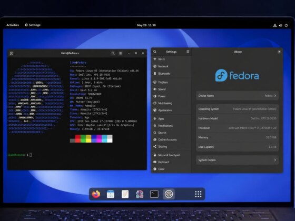
Task: Select Network in Settings sidebar
Action: [x=171, y=66]
